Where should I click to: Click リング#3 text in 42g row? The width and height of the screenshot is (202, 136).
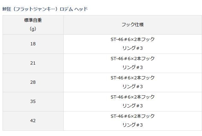point(132,125)
